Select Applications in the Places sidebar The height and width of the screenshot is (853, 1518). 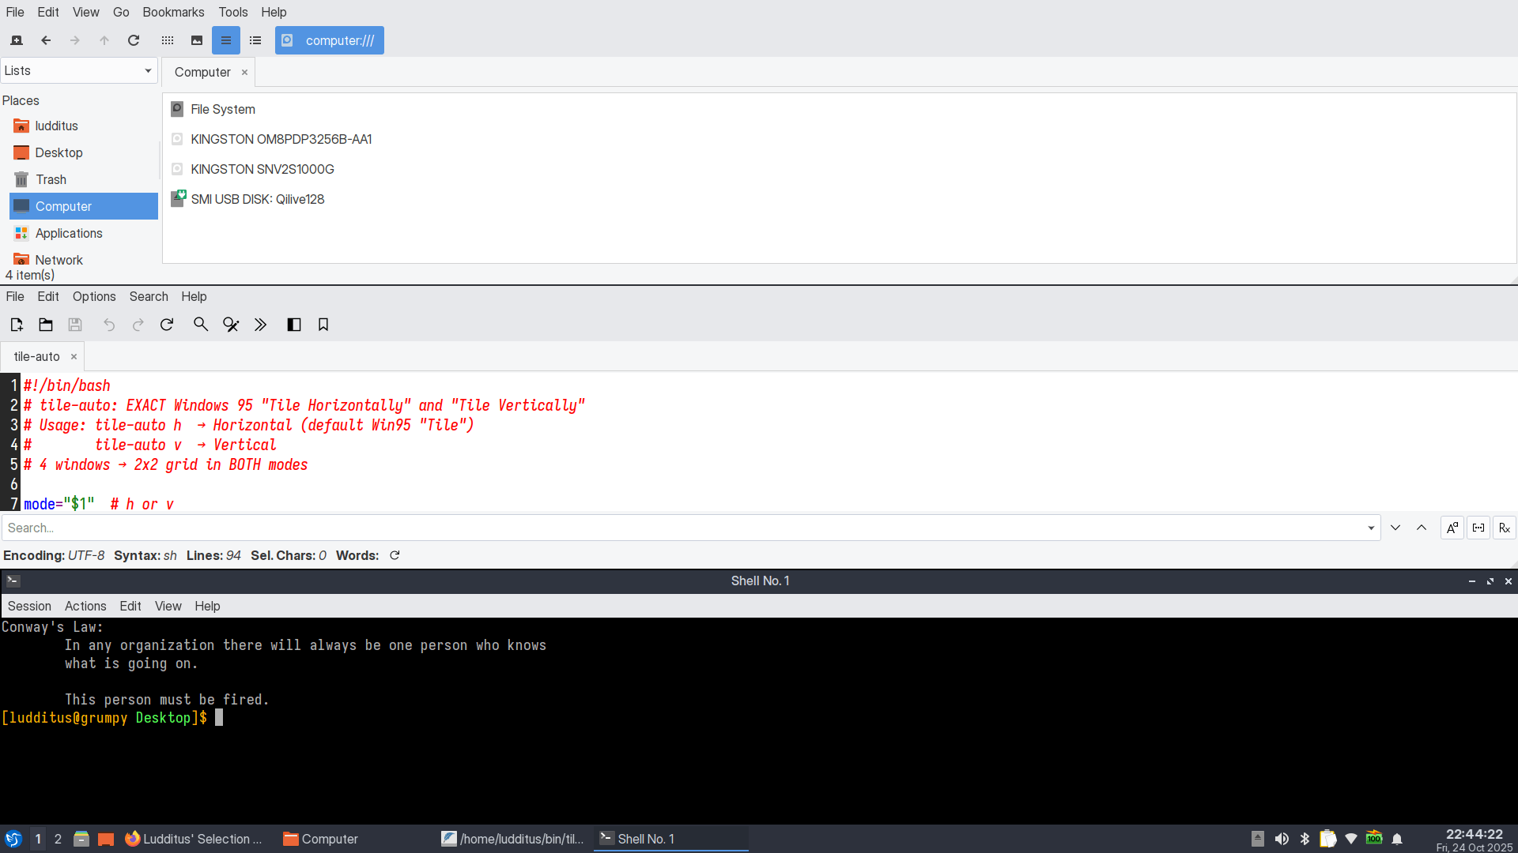coord(69,233)
